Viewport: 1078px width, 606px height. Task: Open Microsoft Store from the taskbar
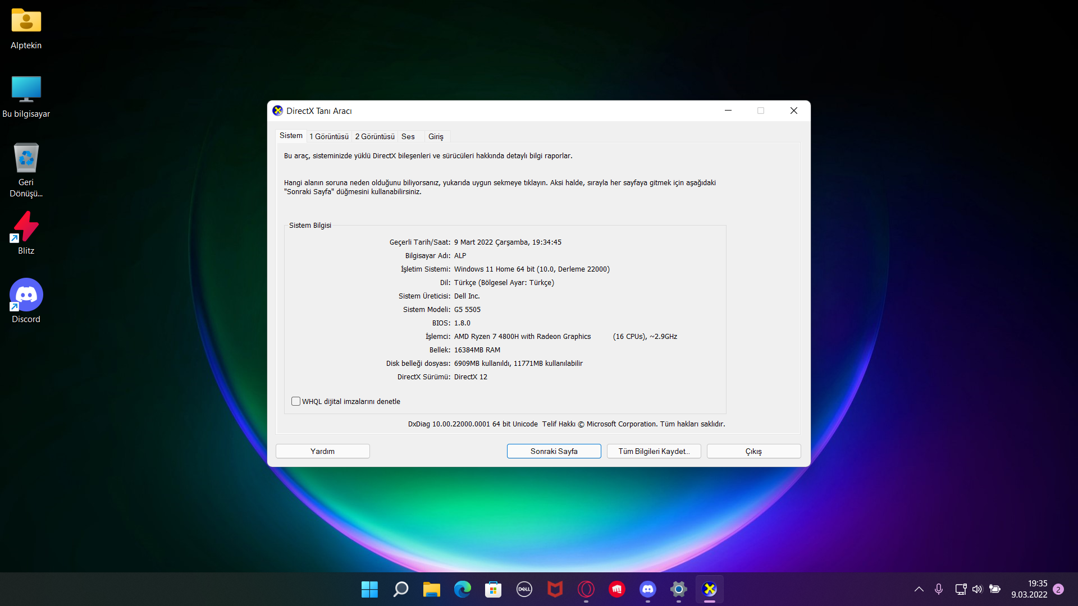tap(494, 589)
